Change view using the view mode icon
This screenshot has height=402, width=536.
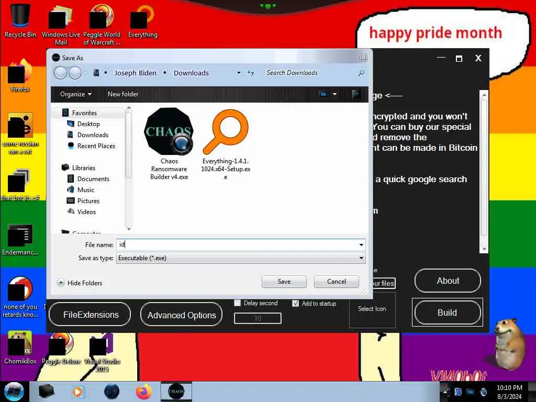tap(323, 94)
